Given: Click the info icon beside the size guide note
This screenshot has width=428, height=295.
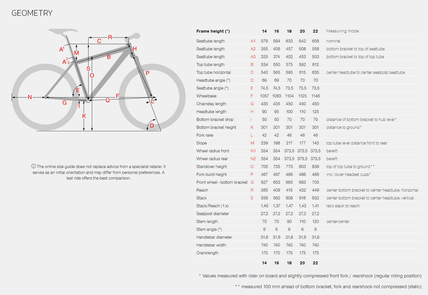Looking at the screenshot, I should click(x=34, y=166).
